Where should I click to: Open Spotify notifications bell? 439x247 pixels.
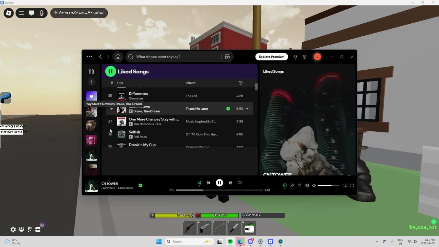click(x=295, y=57)
